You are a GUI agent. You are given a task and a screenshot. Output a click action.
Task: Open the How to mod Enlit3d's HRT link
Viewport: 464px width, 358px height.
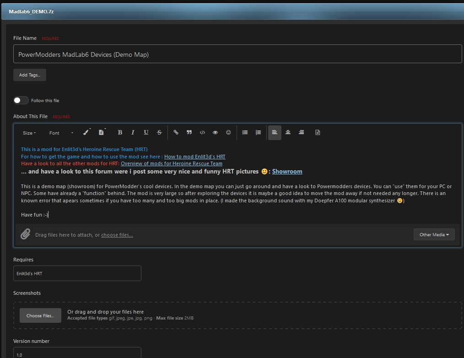click(195, 157)
